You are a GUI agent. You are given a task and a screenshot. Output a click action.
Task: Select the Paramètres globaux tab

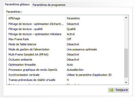[17, 4]
